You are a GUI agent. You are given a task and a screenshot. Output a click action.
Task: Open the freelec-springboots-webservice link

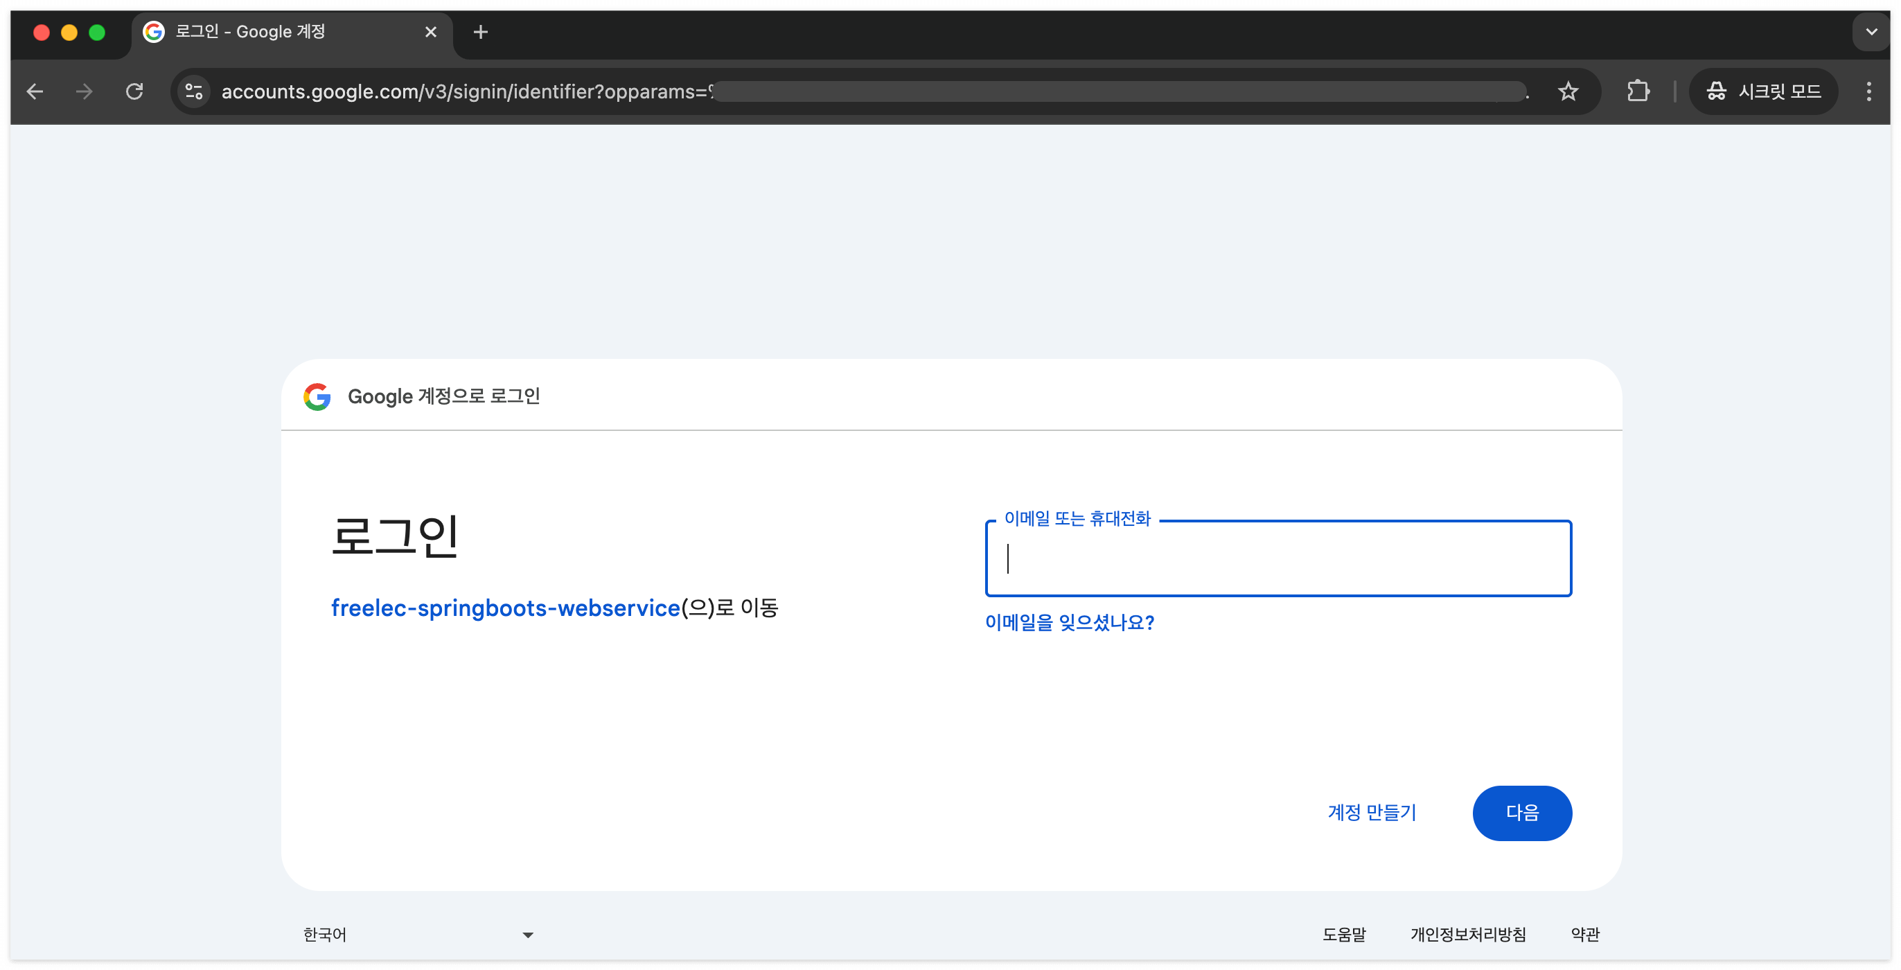505,608
